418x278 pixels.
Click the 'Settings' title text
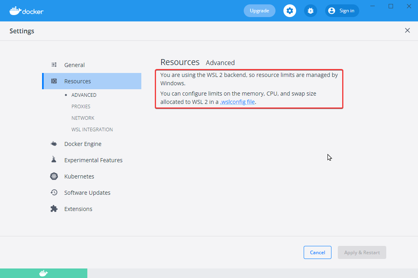(22, 31)
